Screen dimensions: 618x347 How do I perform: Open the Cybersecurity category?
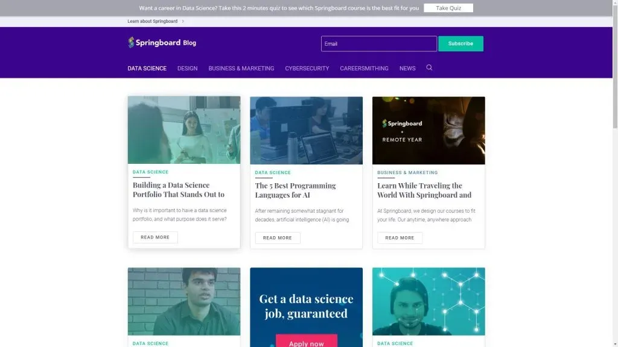click(x=307, y=68)
